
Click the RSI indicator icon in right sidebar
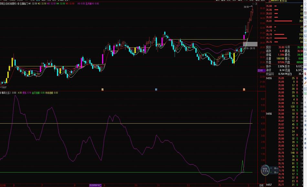pos(305,69)
